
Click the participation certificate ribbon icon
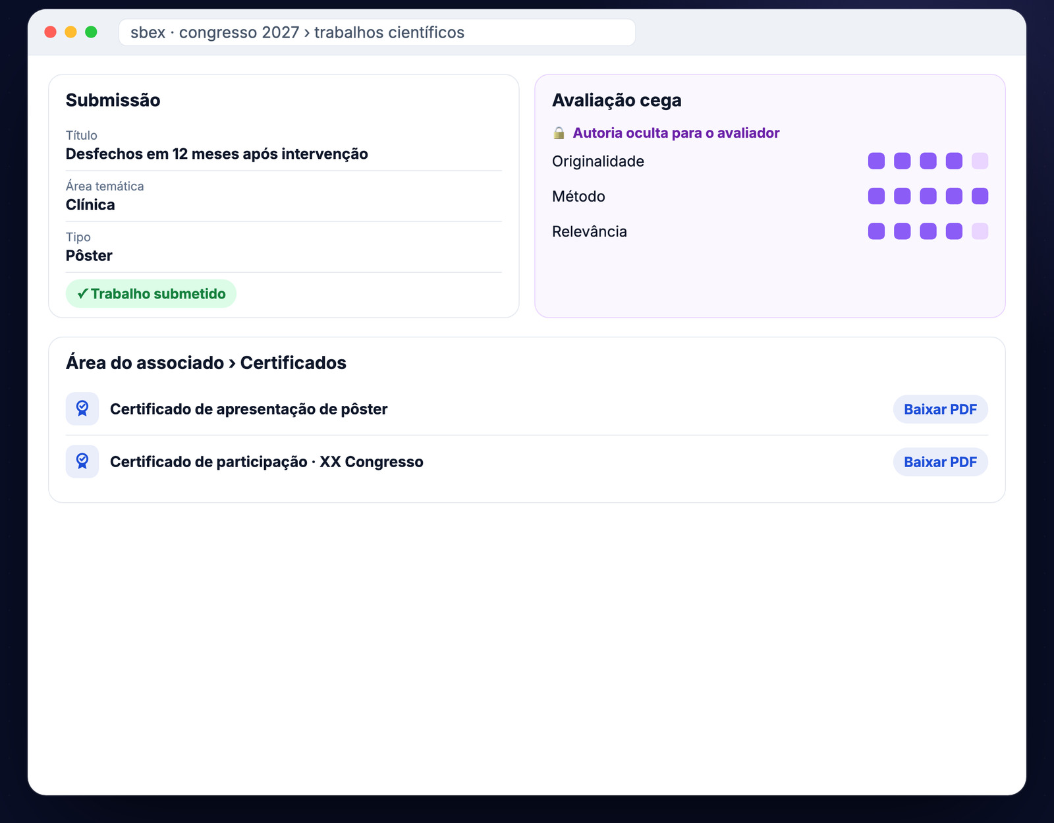82,461
